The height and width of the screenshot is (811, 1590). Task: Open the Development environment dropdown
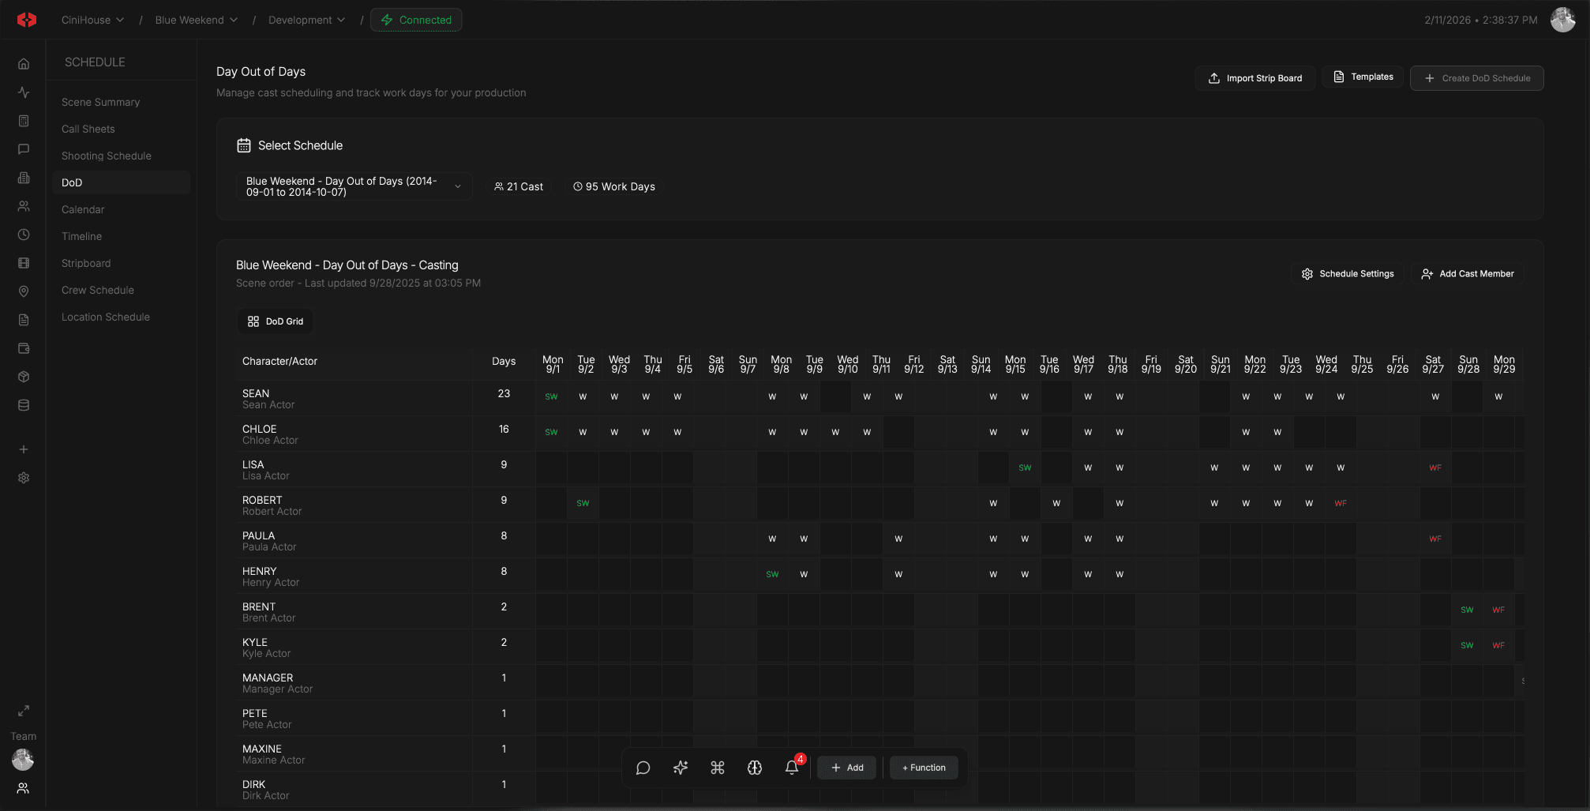pos(306,20)
